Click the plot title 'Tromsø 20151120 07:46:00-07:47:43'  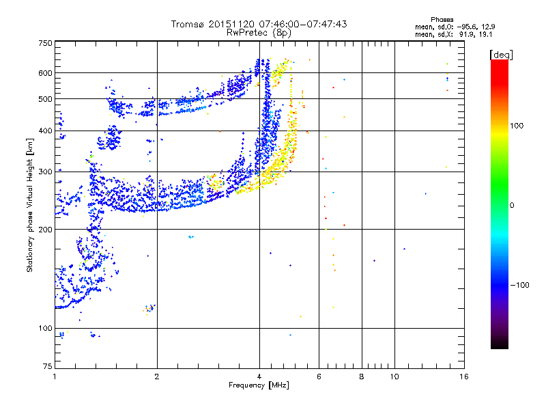click(259, 24)
